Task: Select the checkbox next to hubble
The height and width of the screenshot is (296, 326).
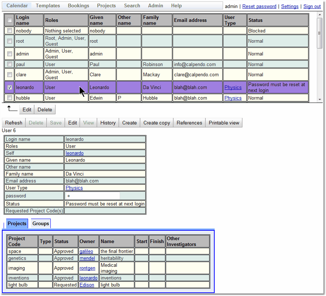Action: [x=9, y=98]
